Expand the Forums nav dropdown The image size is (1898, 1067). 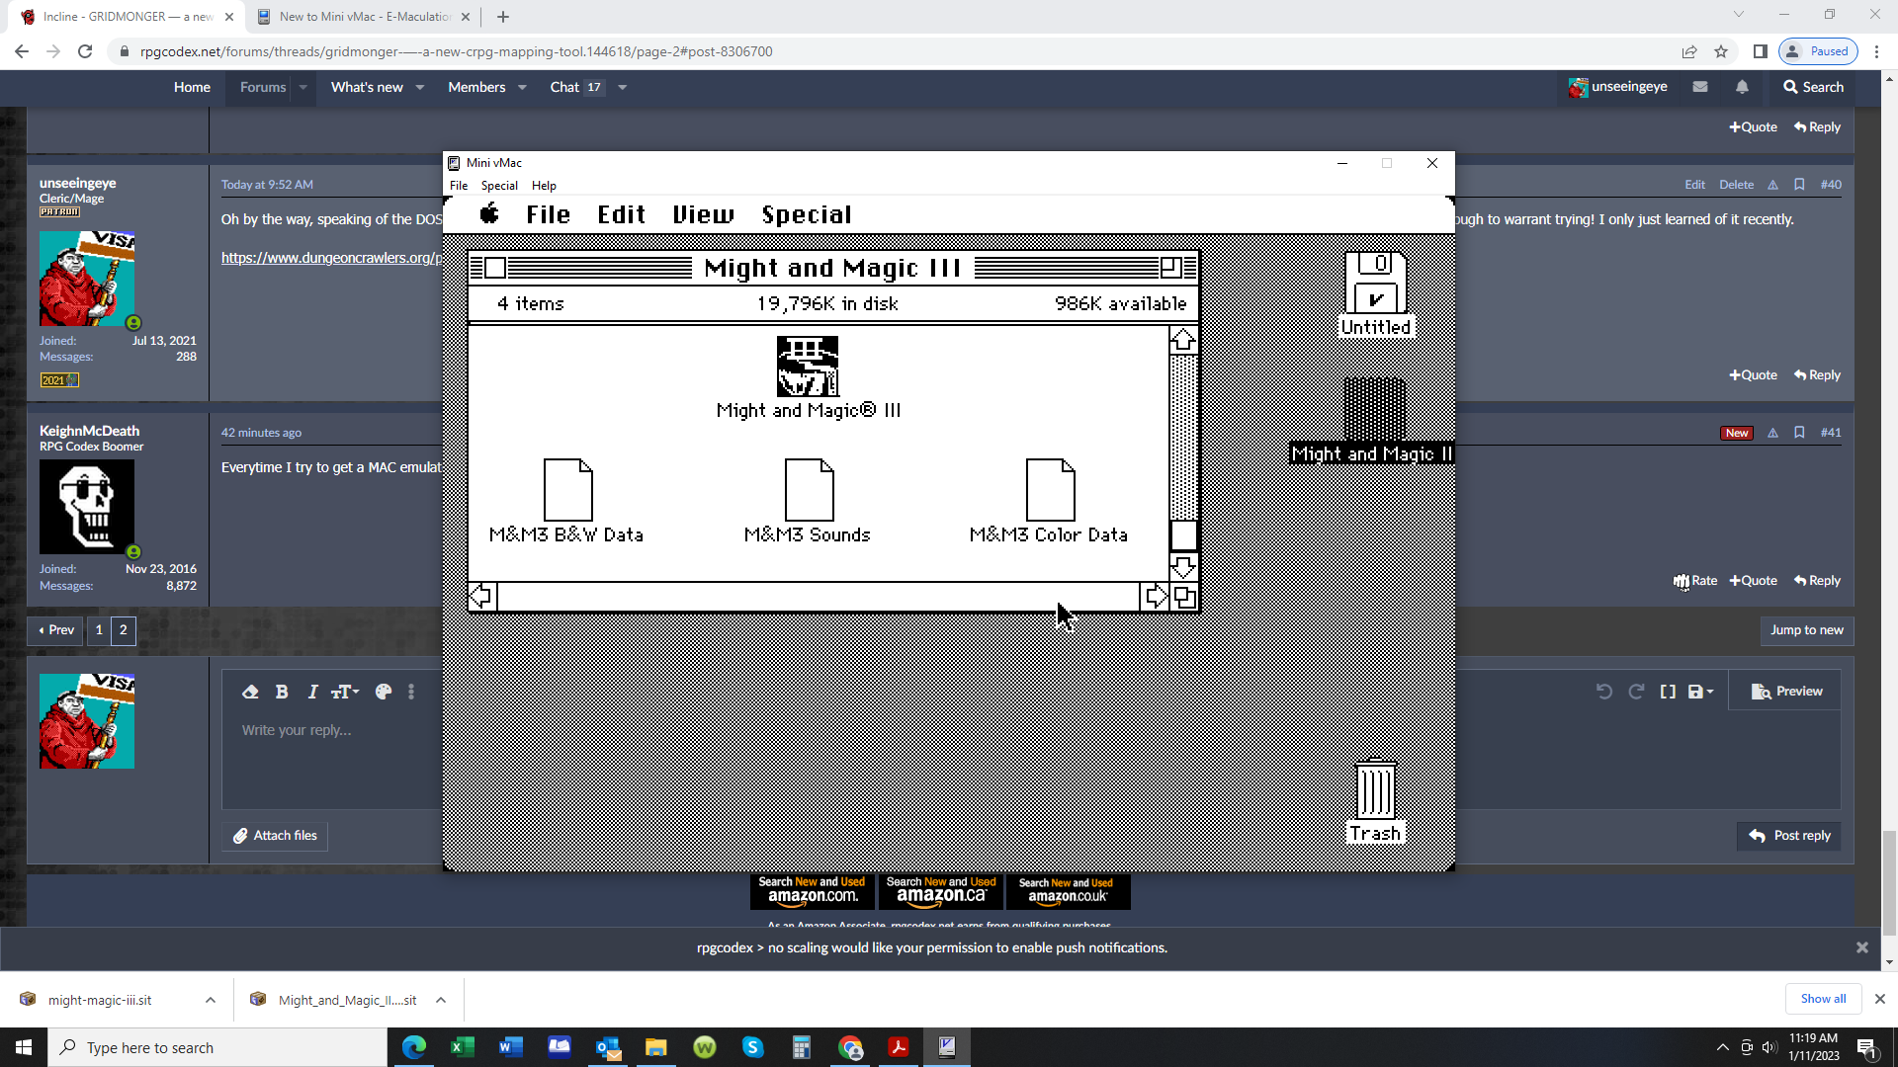coord(303,87)
